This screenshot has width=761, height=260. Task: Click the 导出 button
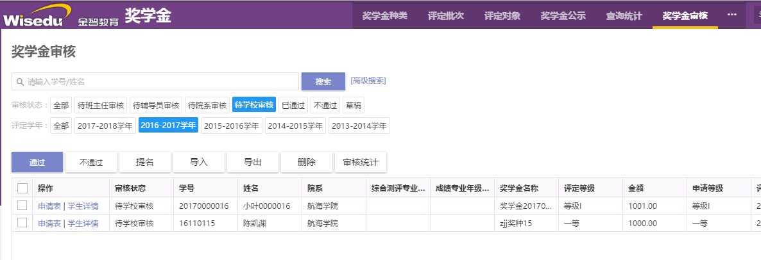[253, 162]
